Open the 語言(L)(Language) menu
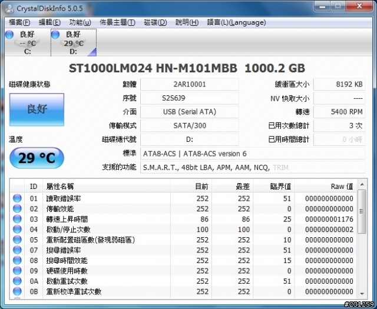This screenshot has width=377, height=309. tap(236, 22)
